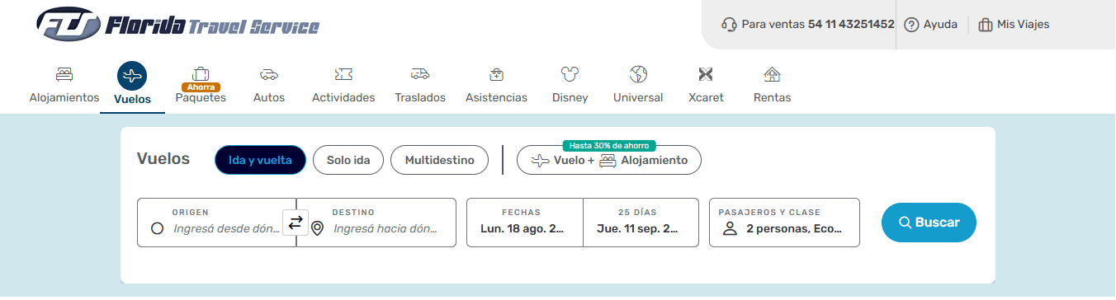Open the Mis Viajes link
Image resolution: width=1116 pixels, height=300 pixels.
coord(1014,25)
